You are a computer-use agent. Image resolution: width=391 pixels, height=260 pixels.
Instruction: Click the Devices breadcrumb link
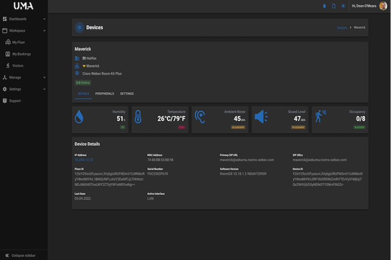(x=342, y=28)
